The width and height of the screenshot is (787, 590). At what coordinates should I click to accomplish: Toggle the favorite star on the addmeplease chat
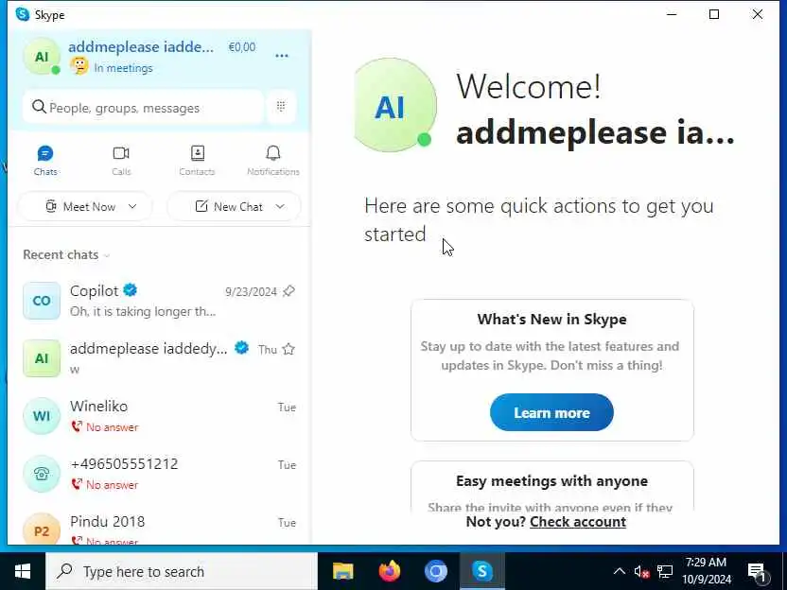click(289, 349)
